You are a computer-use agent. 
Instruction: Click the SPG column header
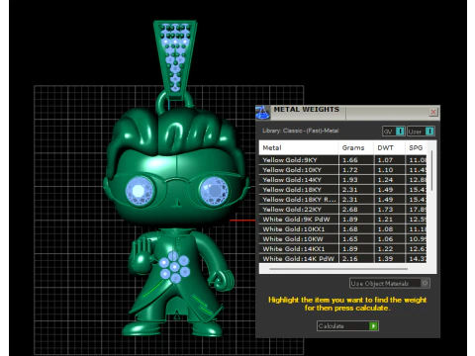(x=416, y=147)
